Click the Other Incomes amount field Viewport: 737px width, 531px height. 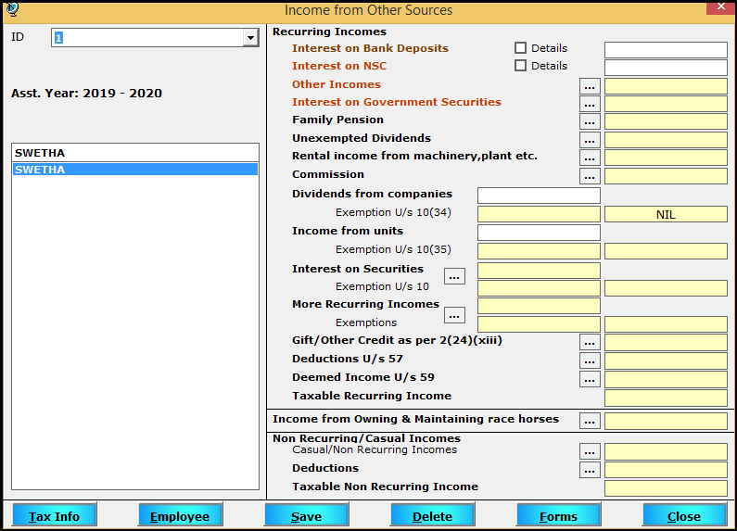pyautogui.click(x=666, y=86)
